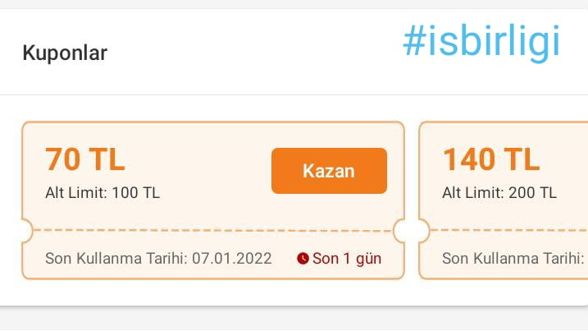Click the Son 1 gün warning label
588x331 pixels.
346,259
